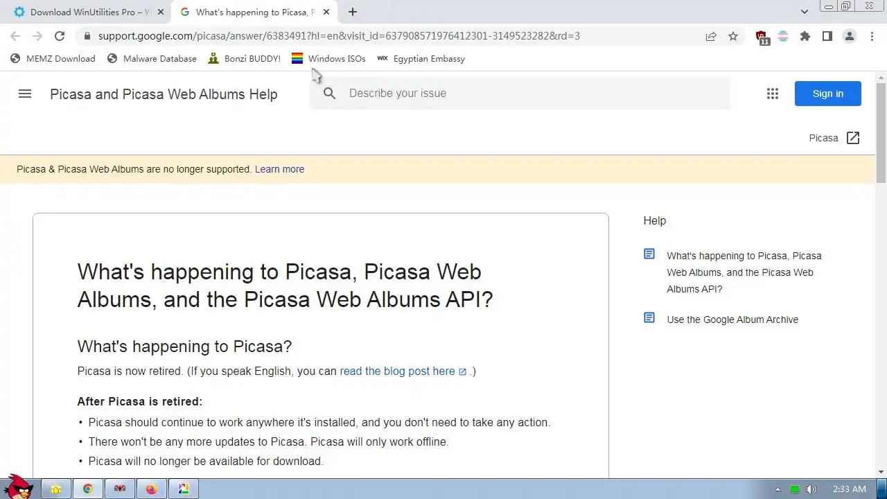Open Chrome's three-dot menu
The height and width of the screenshot is (499, 887).
pyautogui.click(x=872, y=36)
